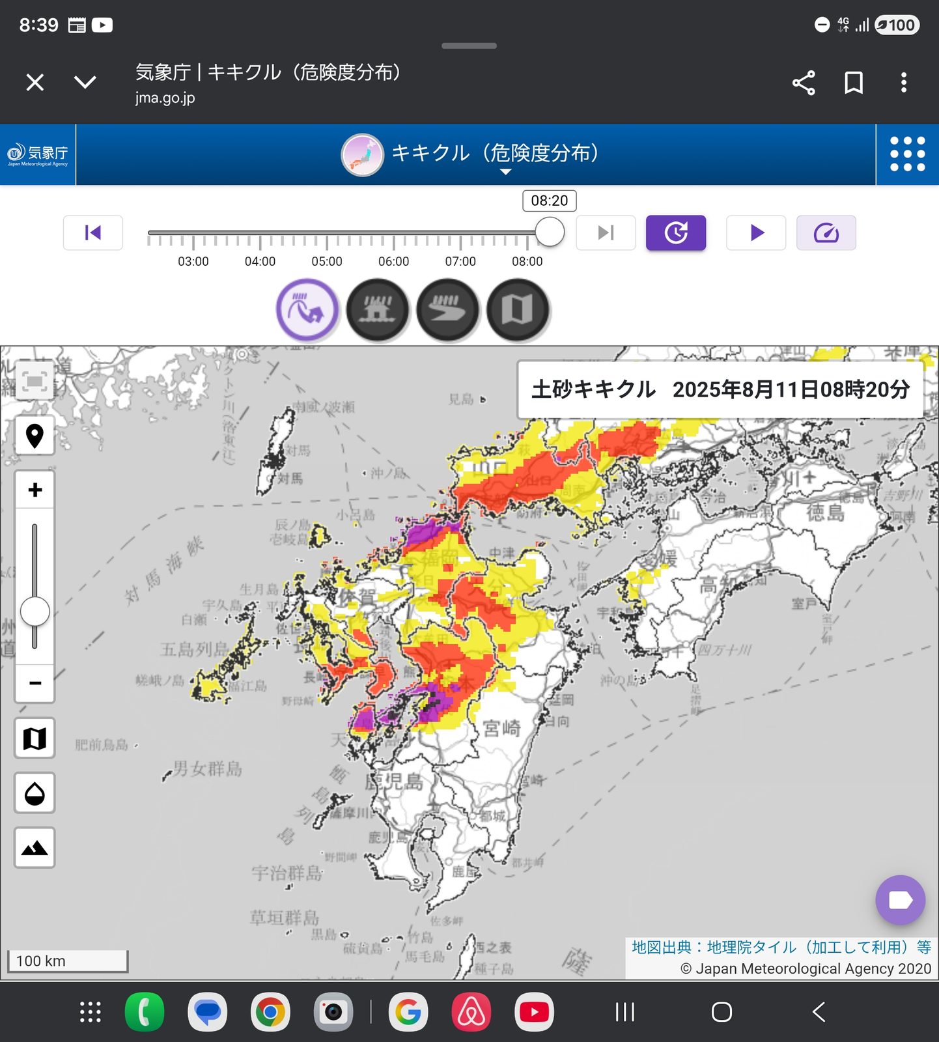Image resolution: width=939 pixels, height=1042 pixels.
Task: Share the jma.go.jp page
Action: (804, 83)
